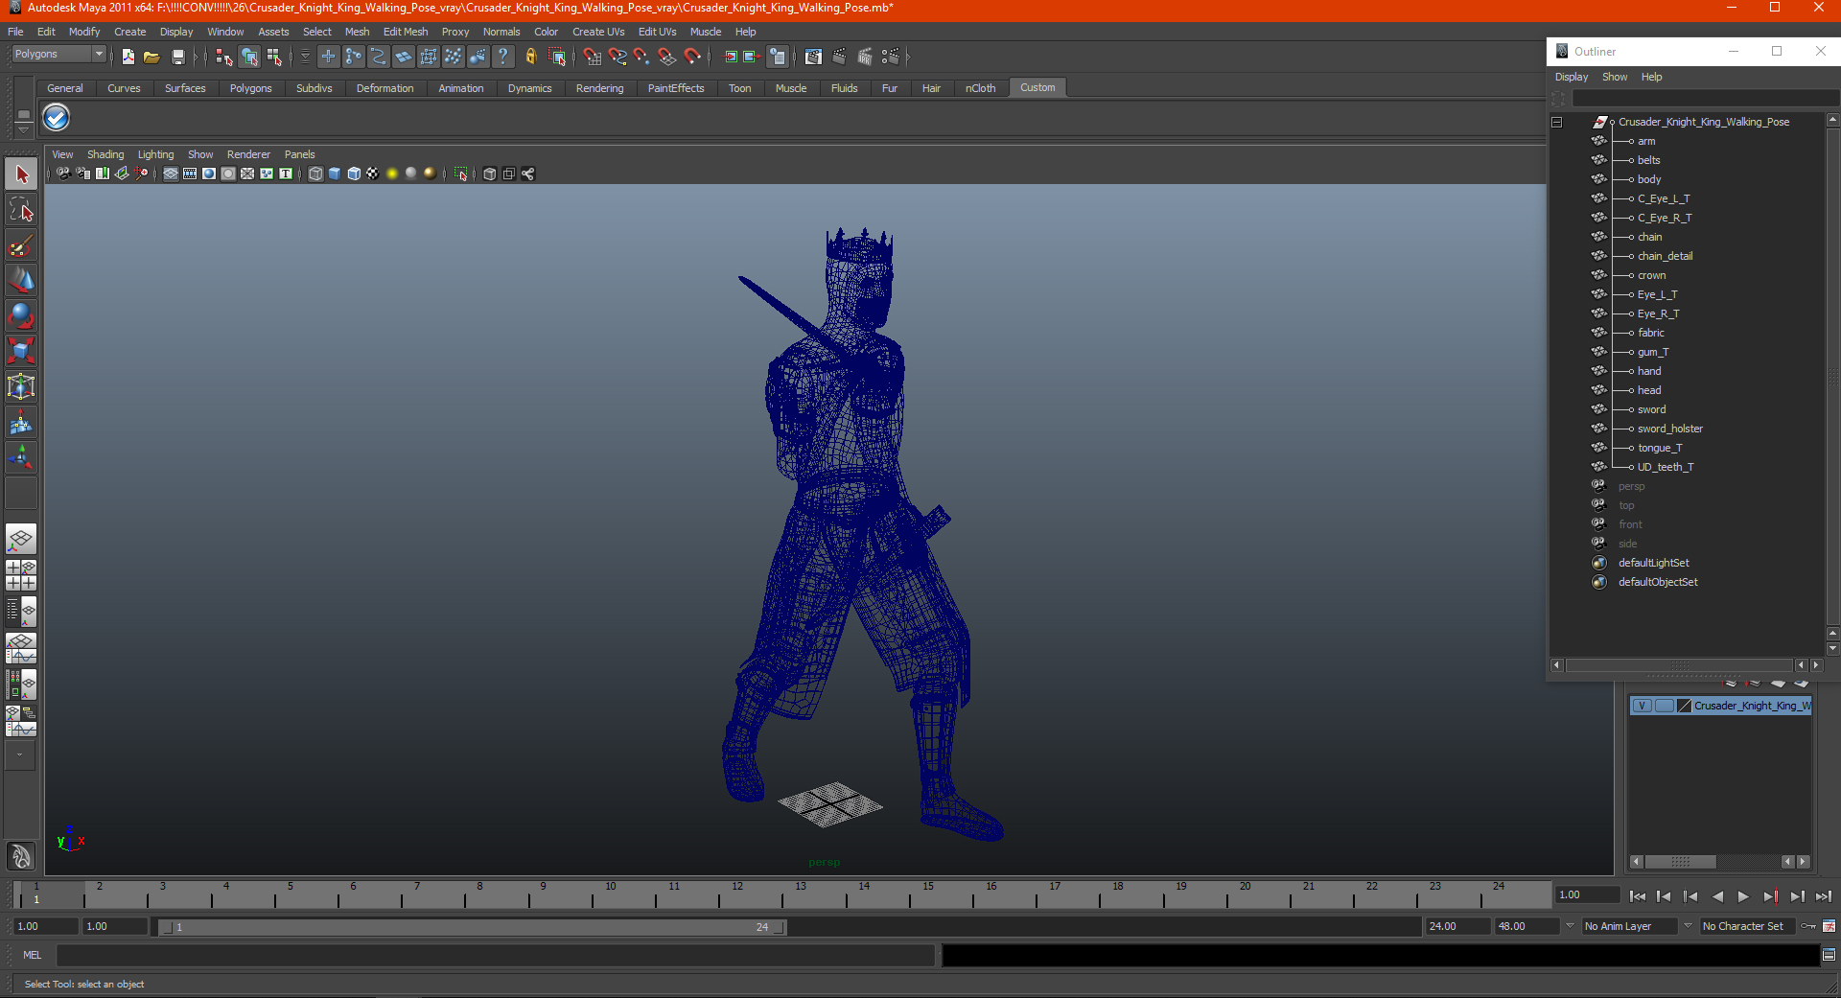1841x998 pixels.
Task: Switch to single perspective view layout
Action: tap(21, 539)
